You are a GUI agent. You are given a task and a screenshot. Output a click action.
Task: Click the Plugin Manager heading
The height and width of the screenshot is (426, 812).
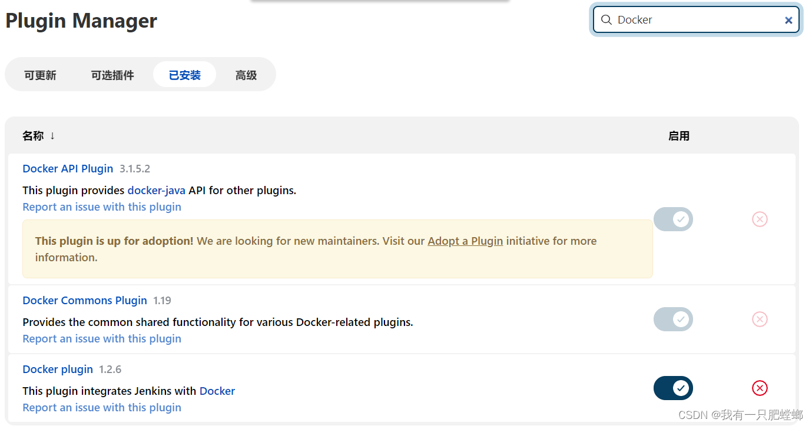(81, 21)
